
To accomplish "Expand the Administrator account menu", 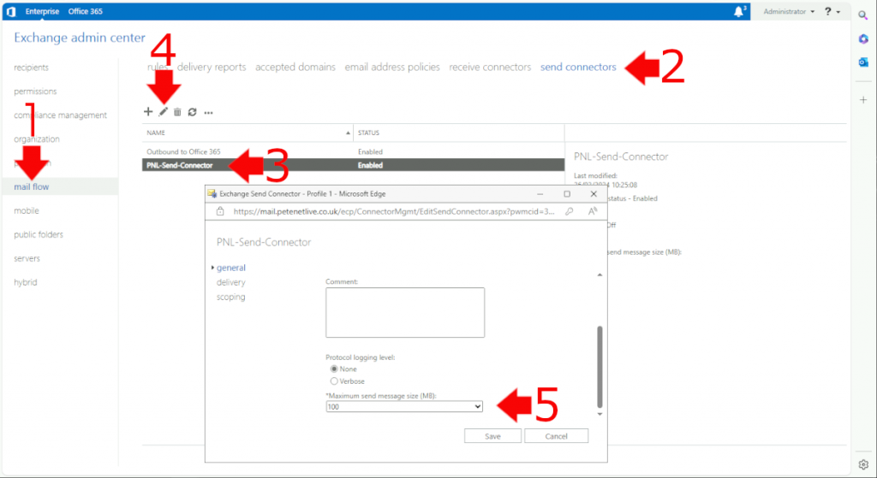I will coord(789,12).
